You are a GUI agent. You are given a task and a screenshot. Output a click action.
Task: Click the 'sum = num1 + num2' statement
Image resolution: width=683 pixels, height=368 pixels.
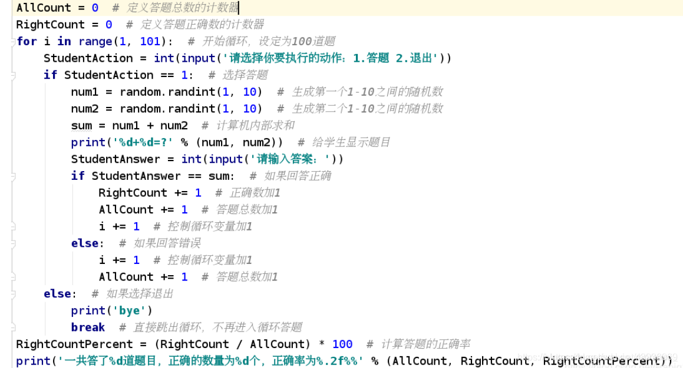point(130,126)
